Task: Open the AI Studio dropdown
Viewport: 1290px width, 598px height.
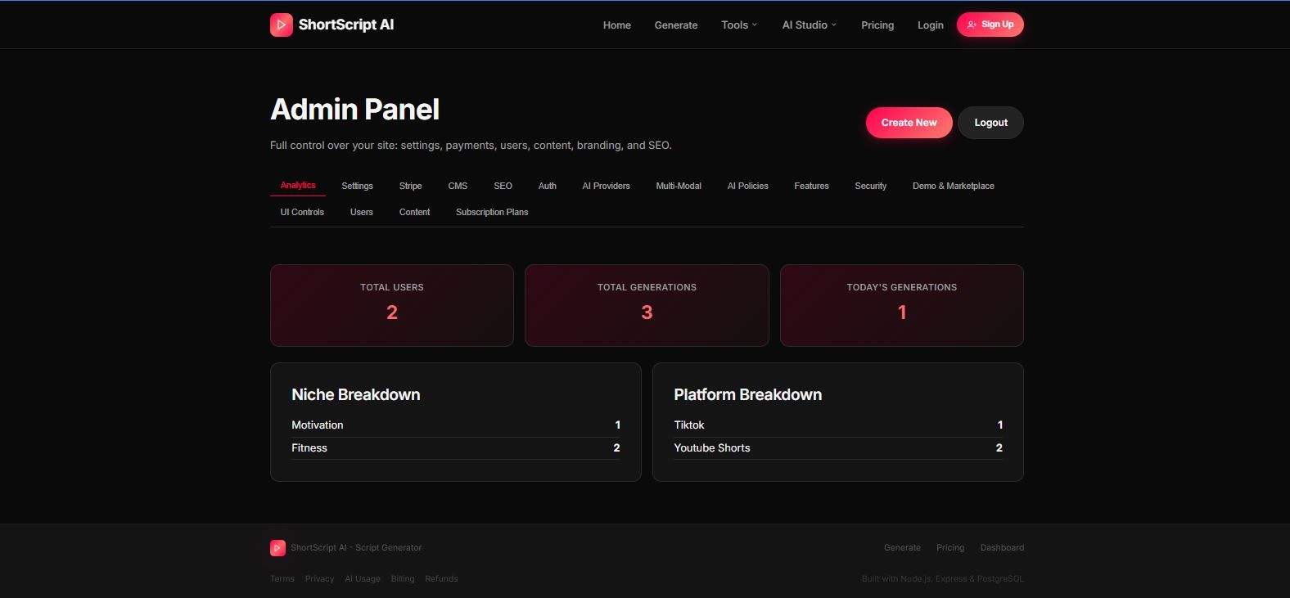Action: point(809,25)
